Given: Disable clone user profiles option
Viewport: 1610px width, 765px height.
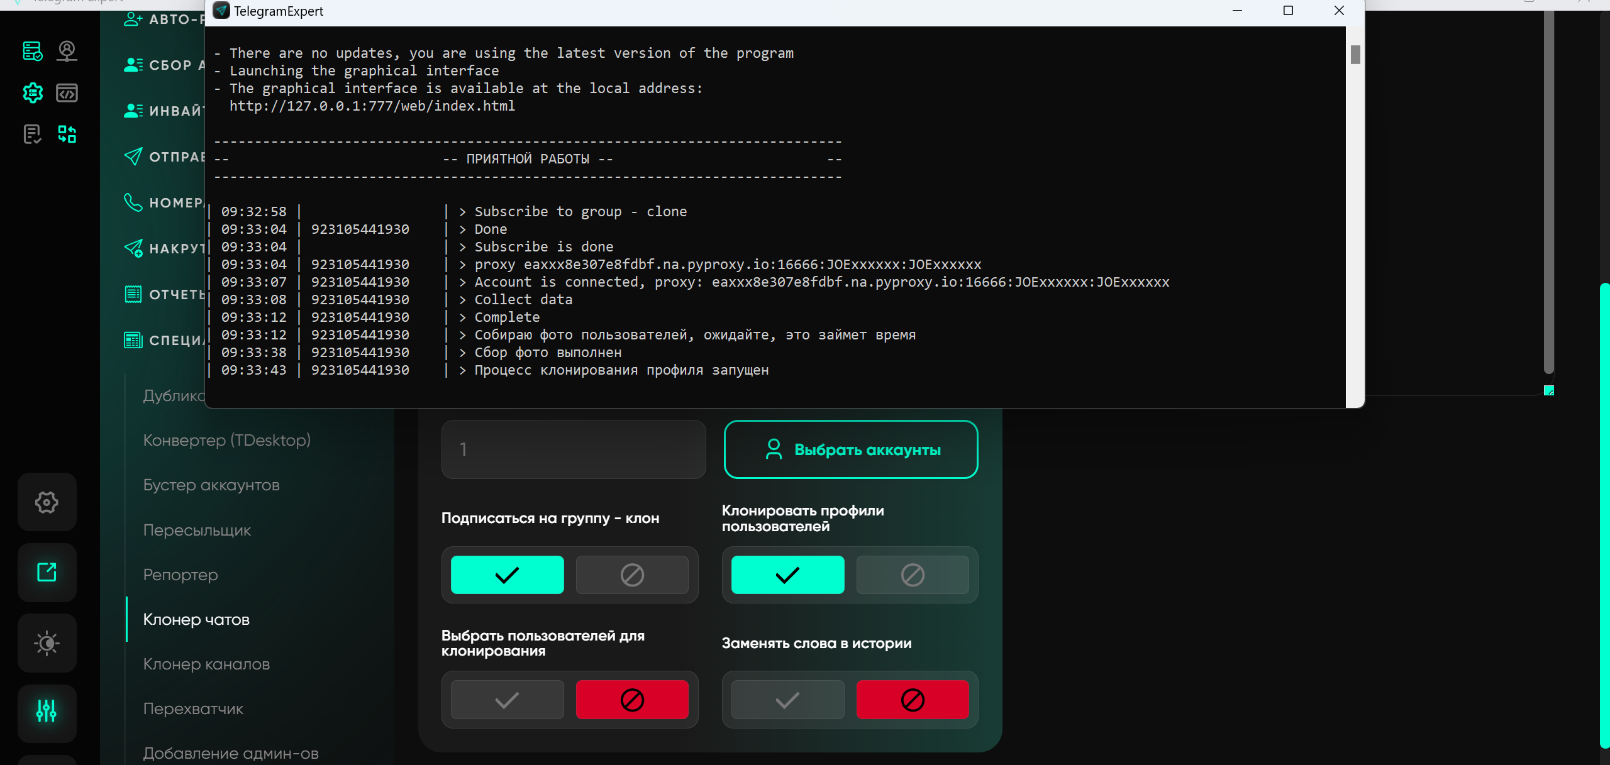Looking at the screenshot, I should [912, 575].
